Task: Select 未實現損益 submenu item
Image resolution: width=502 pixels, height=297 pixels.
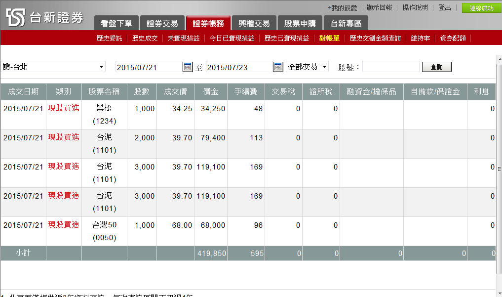Action: pos(183,38)
